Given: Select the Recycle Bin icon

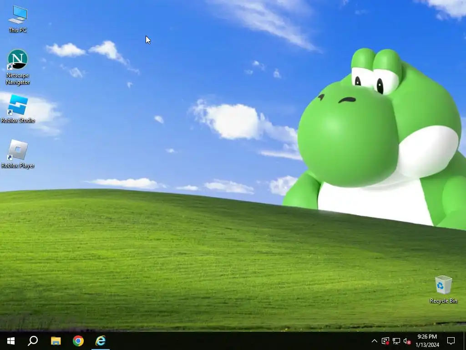Looking at the screenshot, I should (x=443, y=289).
